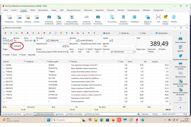Click the Proveedor code input field
Image resolution: width=191 pixels, height=127 pixels.
(41, 41)
